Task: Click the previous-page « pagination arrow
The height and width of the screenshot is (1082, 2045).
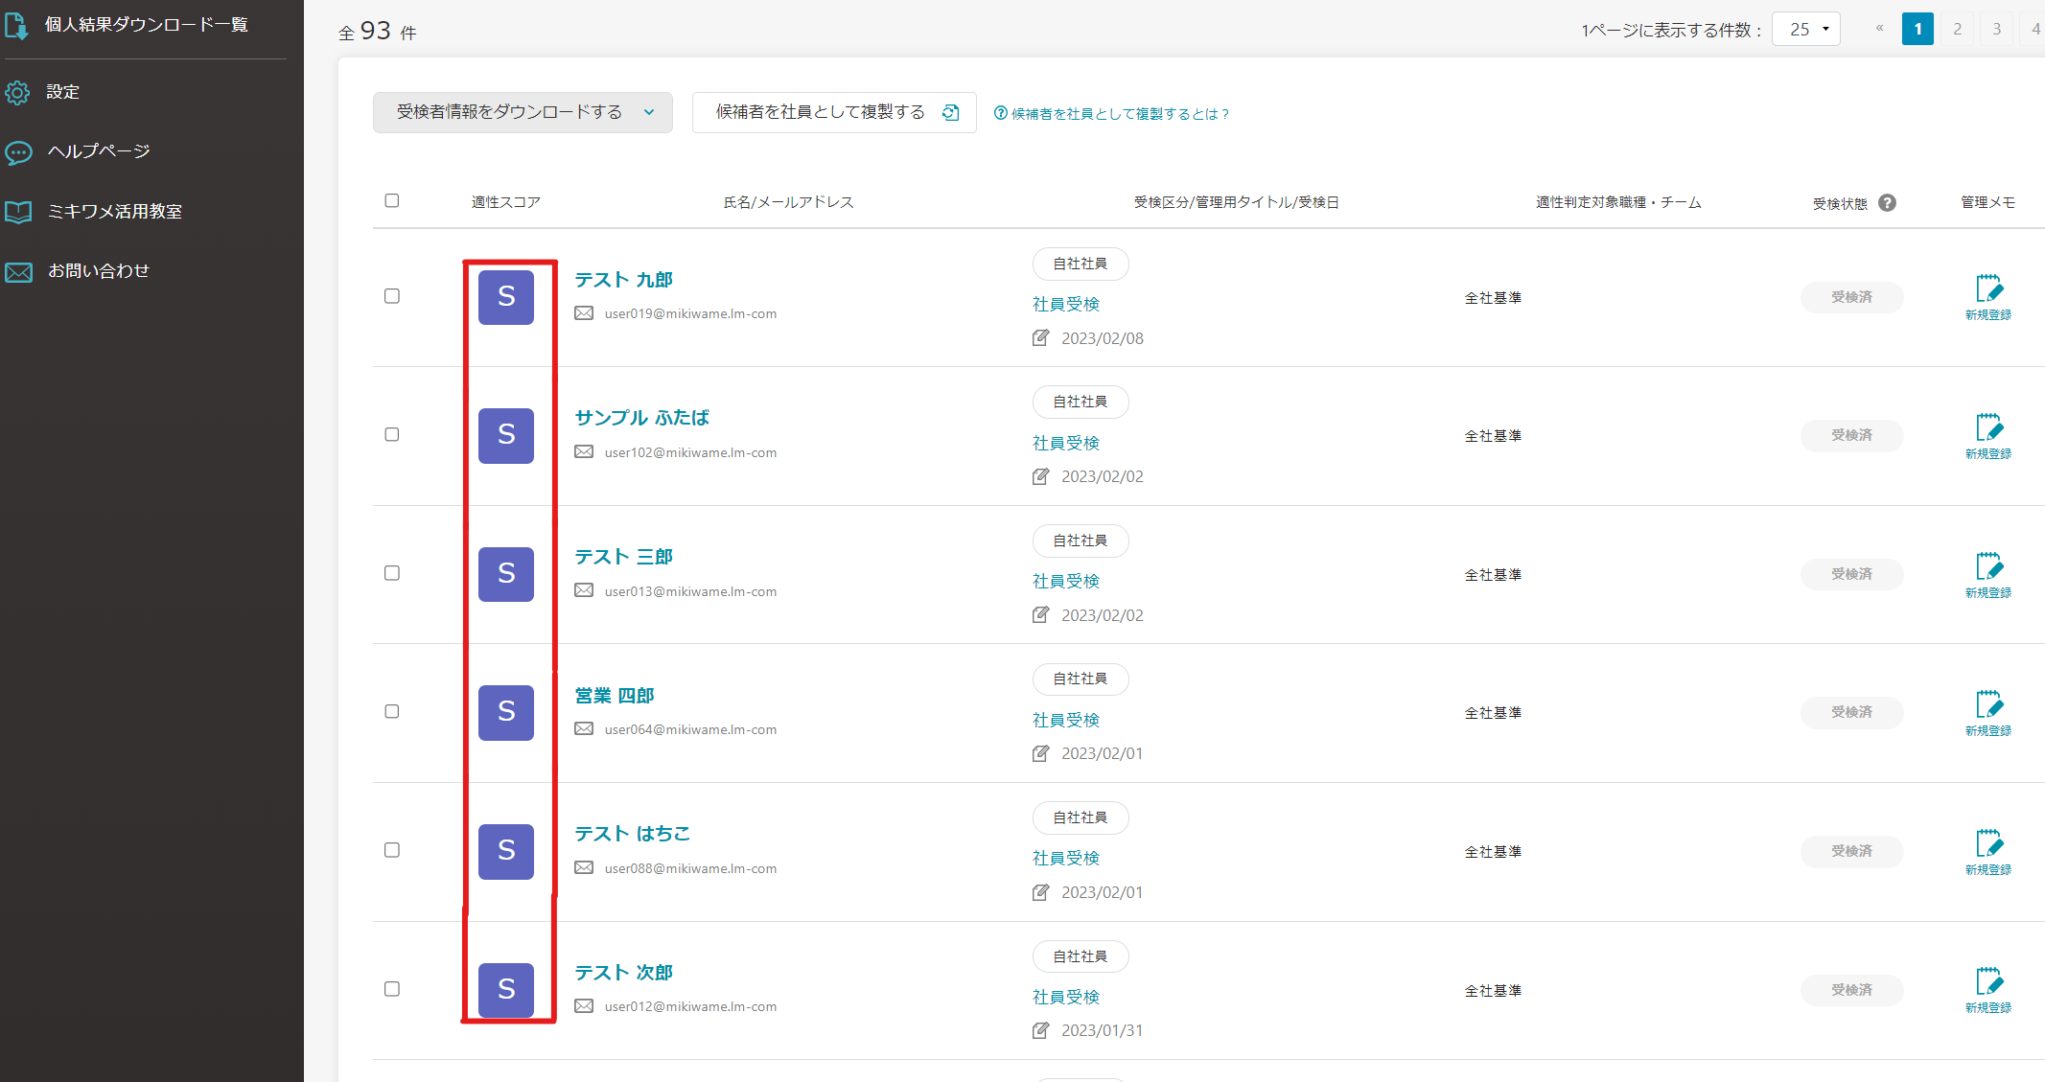Action: pos(1879,29)
